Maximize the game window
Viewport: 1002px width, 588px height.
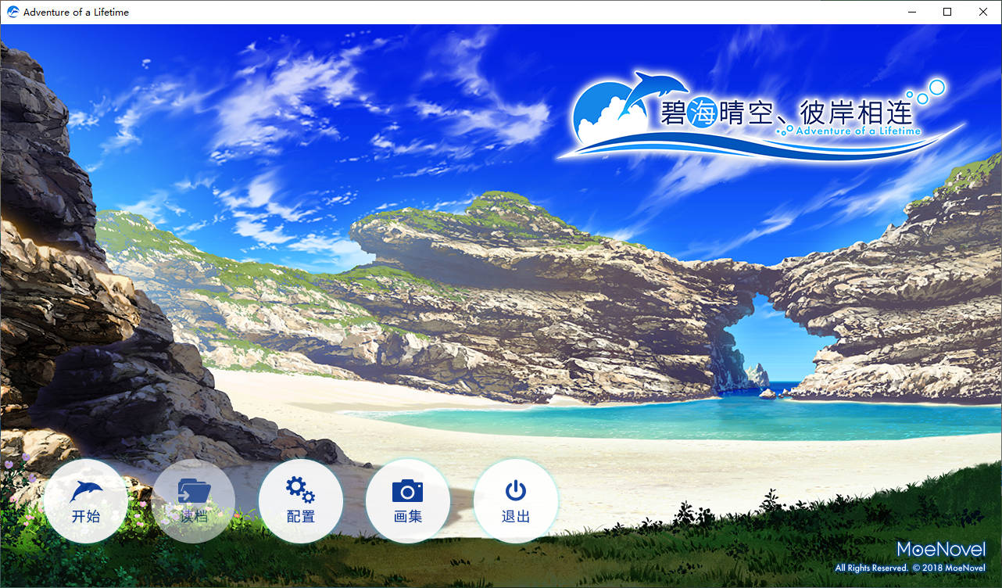pyautogui.click(x=947, y=12)
